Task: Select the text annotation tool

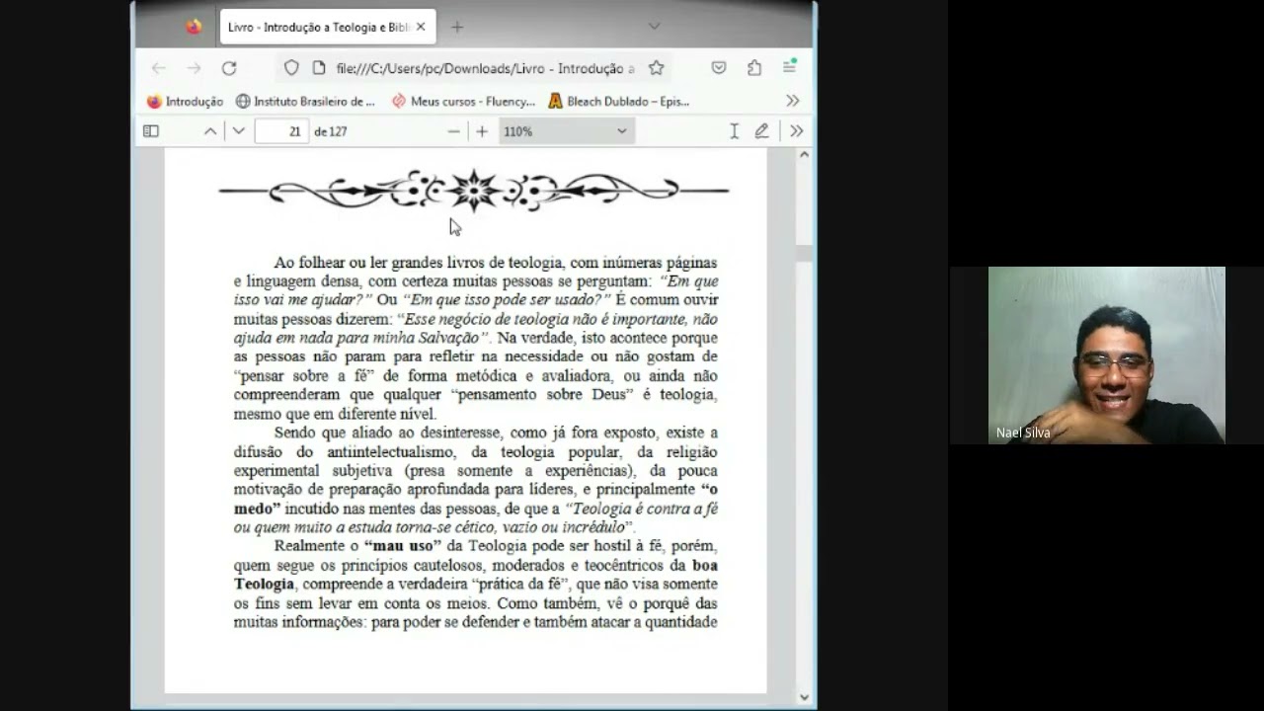Action: pyautogui.click(x=734, y=131)
